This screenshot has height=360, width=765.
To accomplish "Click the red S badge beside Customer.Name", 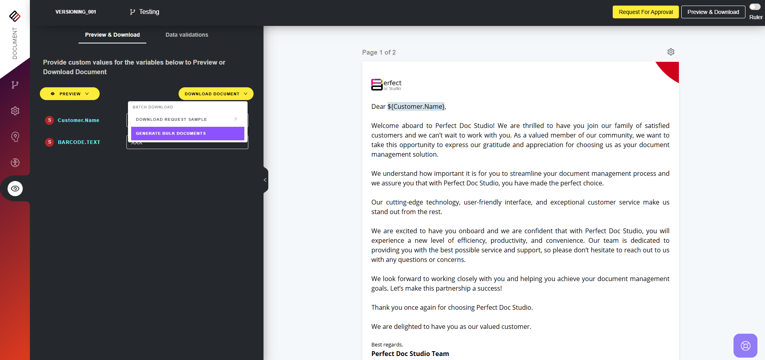I will point(49,120).
